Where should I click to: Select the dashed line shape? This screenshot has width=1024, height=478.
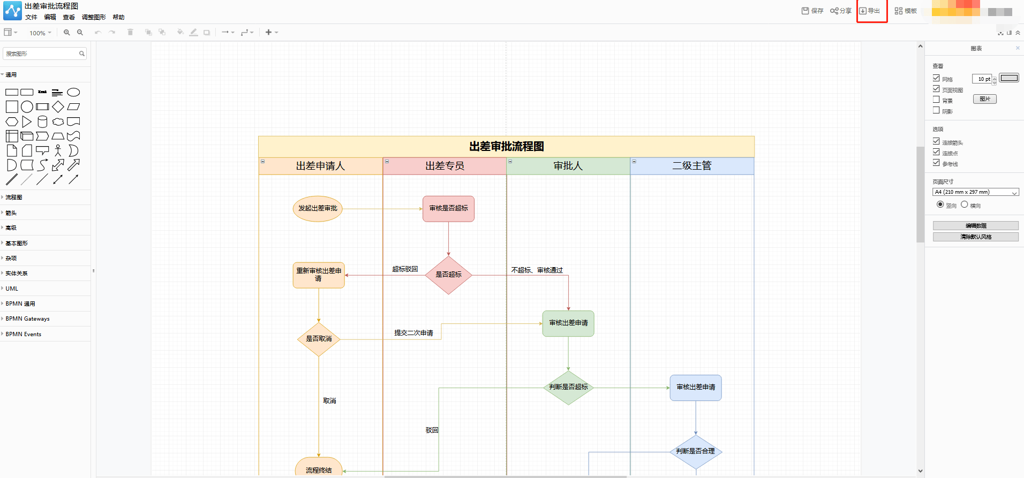(x=27, y=179)
